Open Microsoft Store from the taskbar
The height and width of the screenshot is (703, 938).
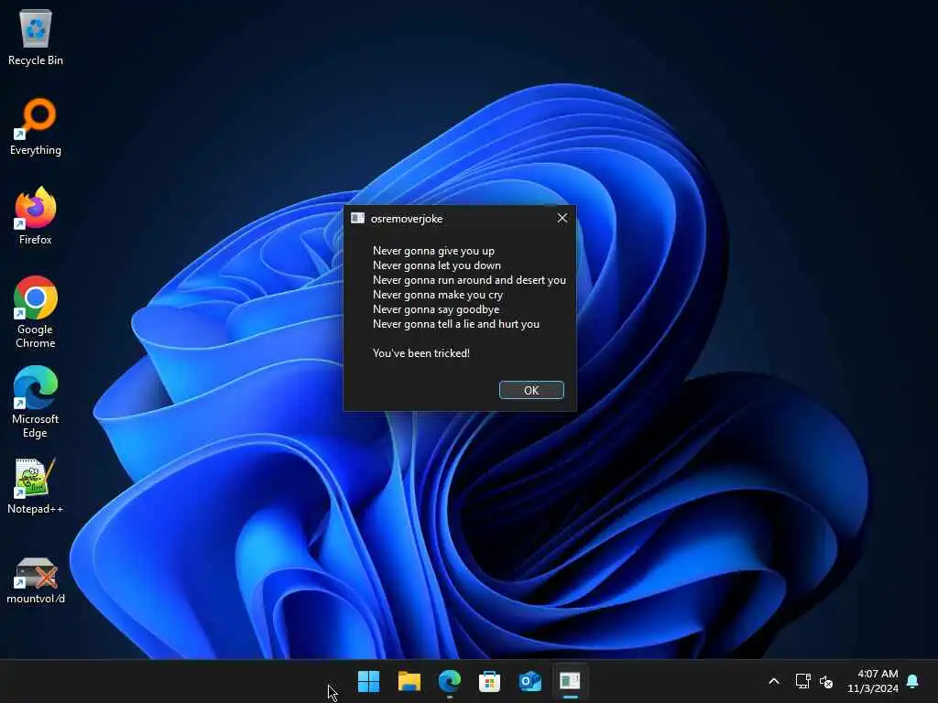click(489, 681)
